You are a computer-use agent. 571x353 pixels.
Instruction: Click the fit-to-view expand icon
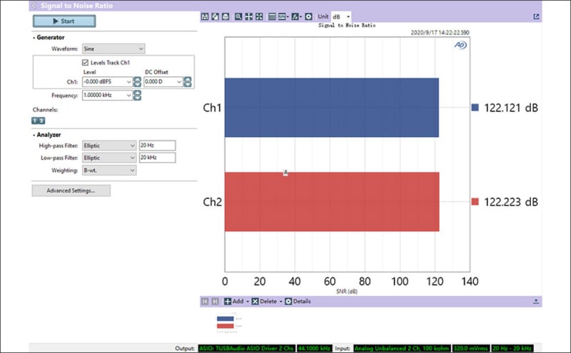click(259, 16)
